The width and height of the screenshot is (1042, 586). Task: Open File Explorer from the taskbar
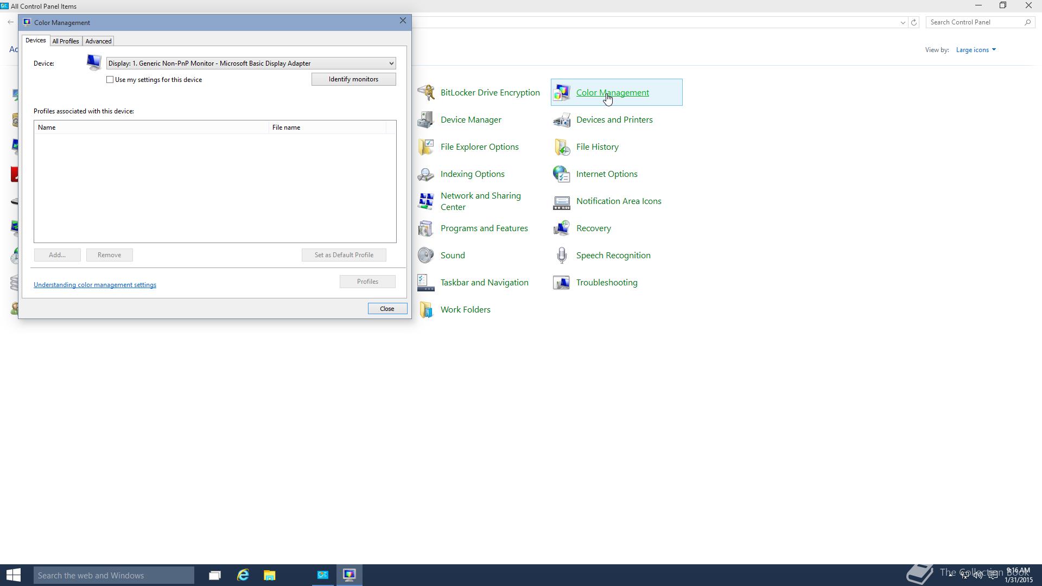(x=270, y=575)
